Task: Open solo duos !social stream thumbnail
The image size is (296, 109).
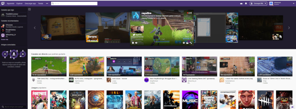Action: pyautogui.click(x=124, y=66)
